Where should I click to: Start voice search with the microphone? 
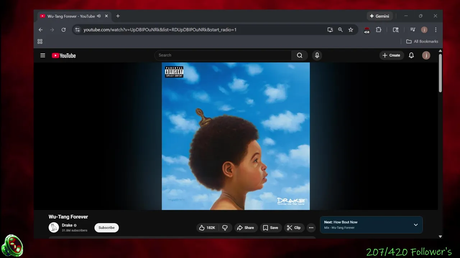317,55
